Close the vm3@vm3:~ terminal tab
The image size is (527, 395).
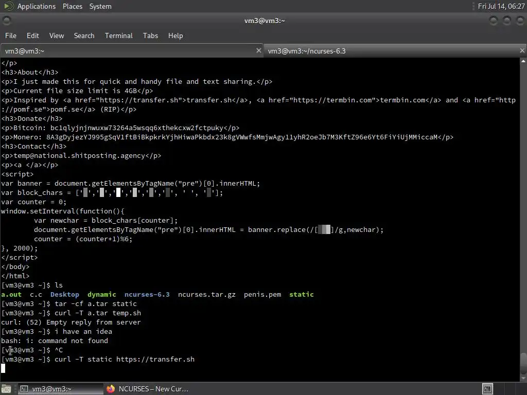tap(258, 51)
